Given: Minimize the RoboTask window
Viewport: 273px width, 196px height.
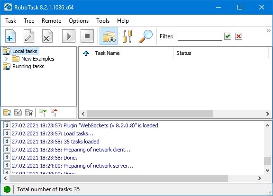Looking at the screenshot, I should [x=218, y=7].
